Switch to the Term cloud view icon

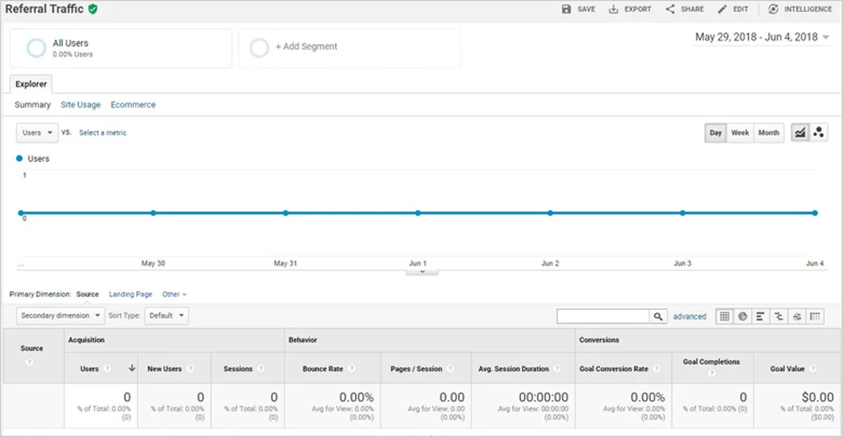point(797,316)
